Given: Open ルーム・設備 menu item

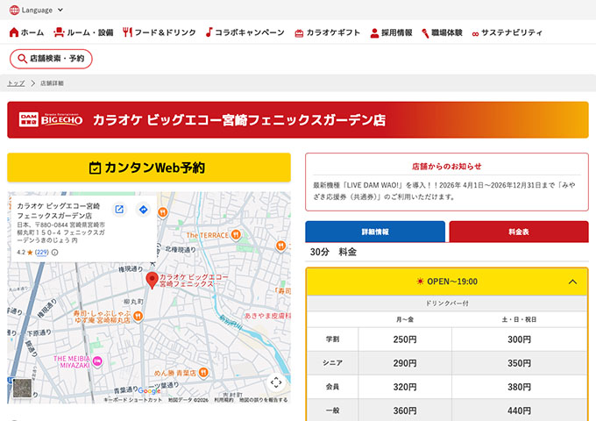Looking at the screenshot, I should click(x=83, y=32).
